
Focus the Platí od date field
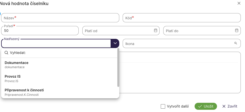118,31
